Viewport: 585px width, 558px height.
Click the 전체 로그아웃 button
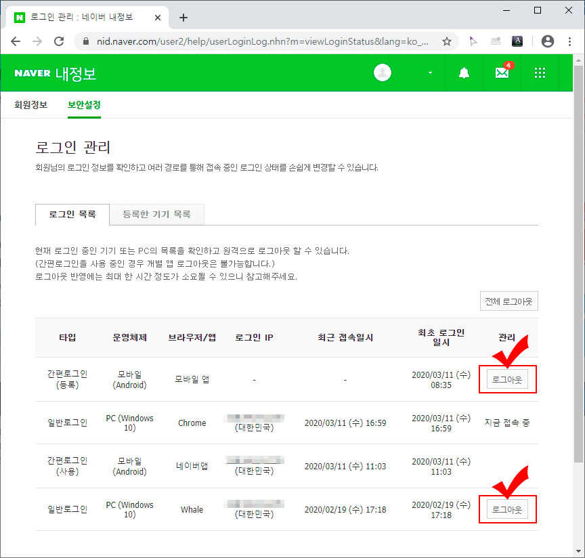click(x=508, y=301)
